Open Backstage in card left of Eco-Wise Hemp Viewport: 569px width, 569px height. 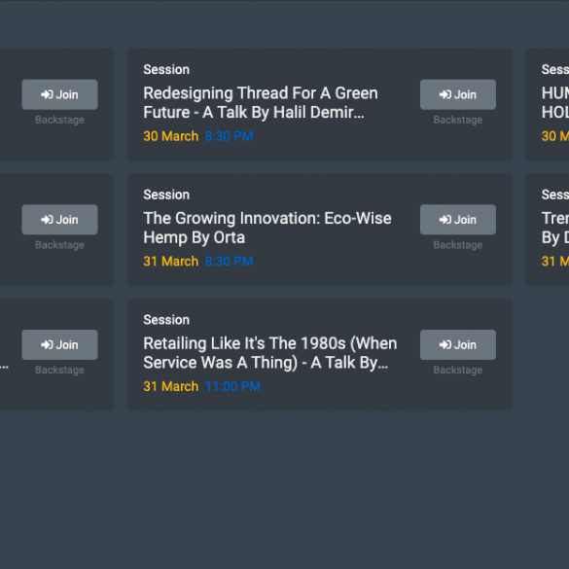click(x=59, y=245)
